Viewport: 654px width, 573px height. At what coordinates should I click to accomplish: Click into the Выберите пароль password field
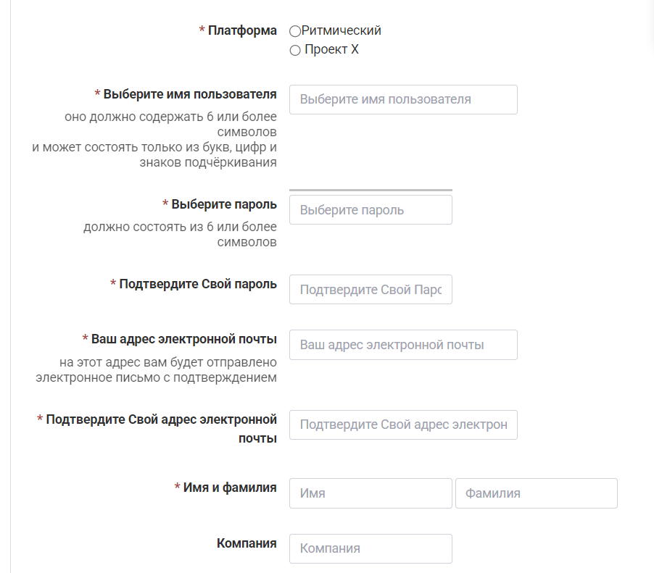(371, 210)
